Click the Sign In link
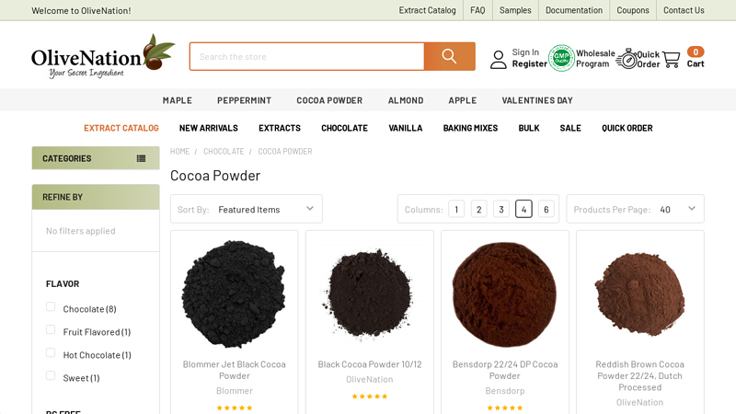Screen dimensions: 736x414 (525, 52)
